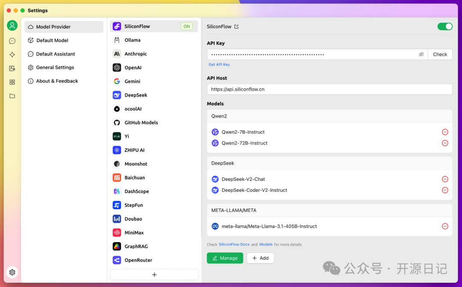Open the sparkle agents icon in sidebar

(x=12, y=55)
